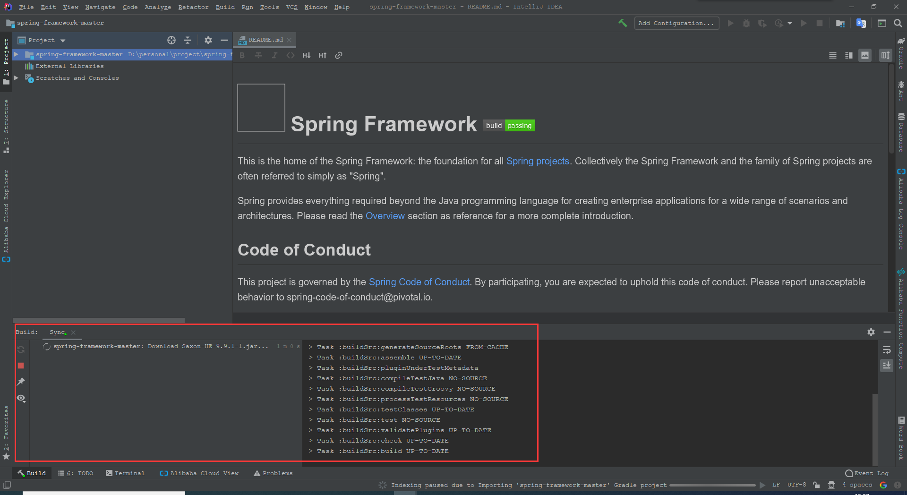The width and height of the screenshot is (907, 495).
Task: Click Insert Link icon in markdown toolbar
Action: 339,55
